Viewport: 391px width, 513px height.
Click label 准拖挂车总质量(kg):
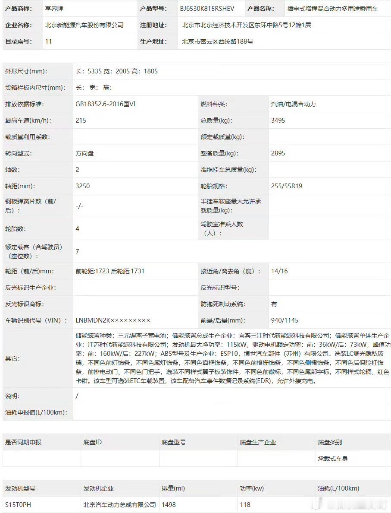coord(228,170)
